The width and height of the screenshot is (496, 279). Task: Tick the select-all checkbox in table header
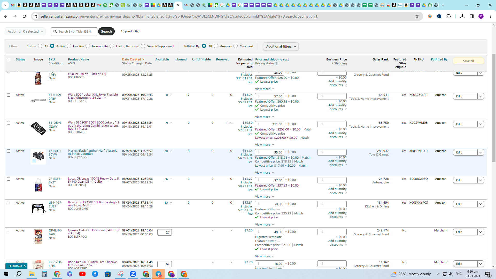[x=9, y=59]
